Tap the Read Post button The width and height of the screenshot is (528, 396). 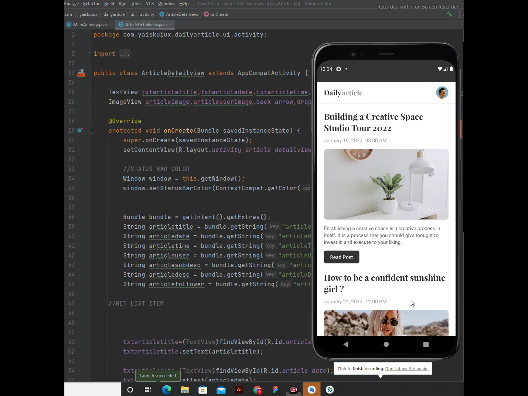pyautogui.click(x=341, y=257)
